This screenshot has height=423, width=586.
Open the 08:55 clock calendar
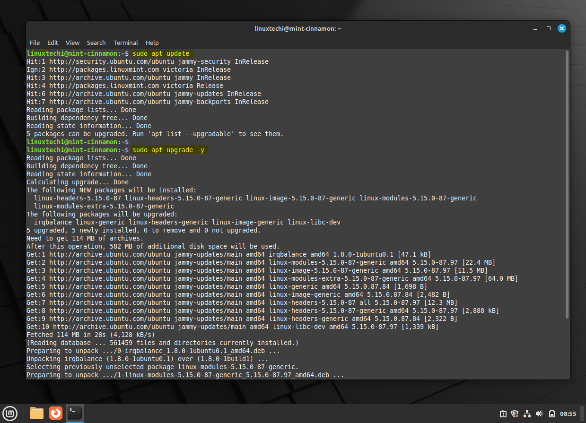pyautogui.click(x=568, y=414)
